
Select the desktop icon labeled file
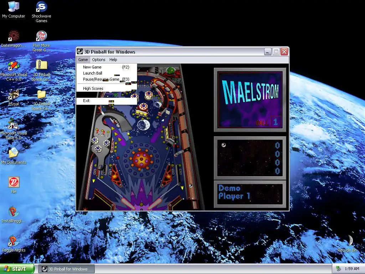coord(14,185)
